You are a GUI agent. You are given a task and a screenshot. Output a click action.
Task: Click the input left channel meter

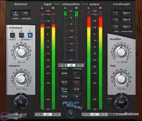tap(42, 60)
